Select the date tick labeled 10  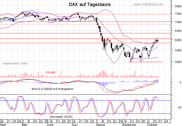coord(155,121)
